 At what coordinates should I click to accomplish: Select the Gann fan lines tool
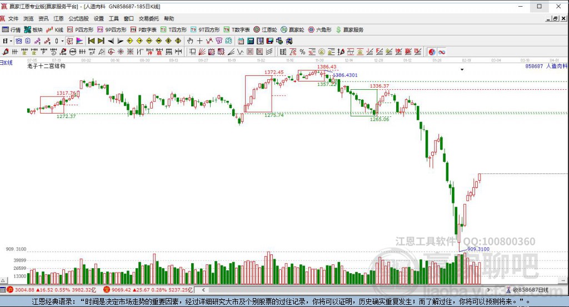[x=202, y=52]
